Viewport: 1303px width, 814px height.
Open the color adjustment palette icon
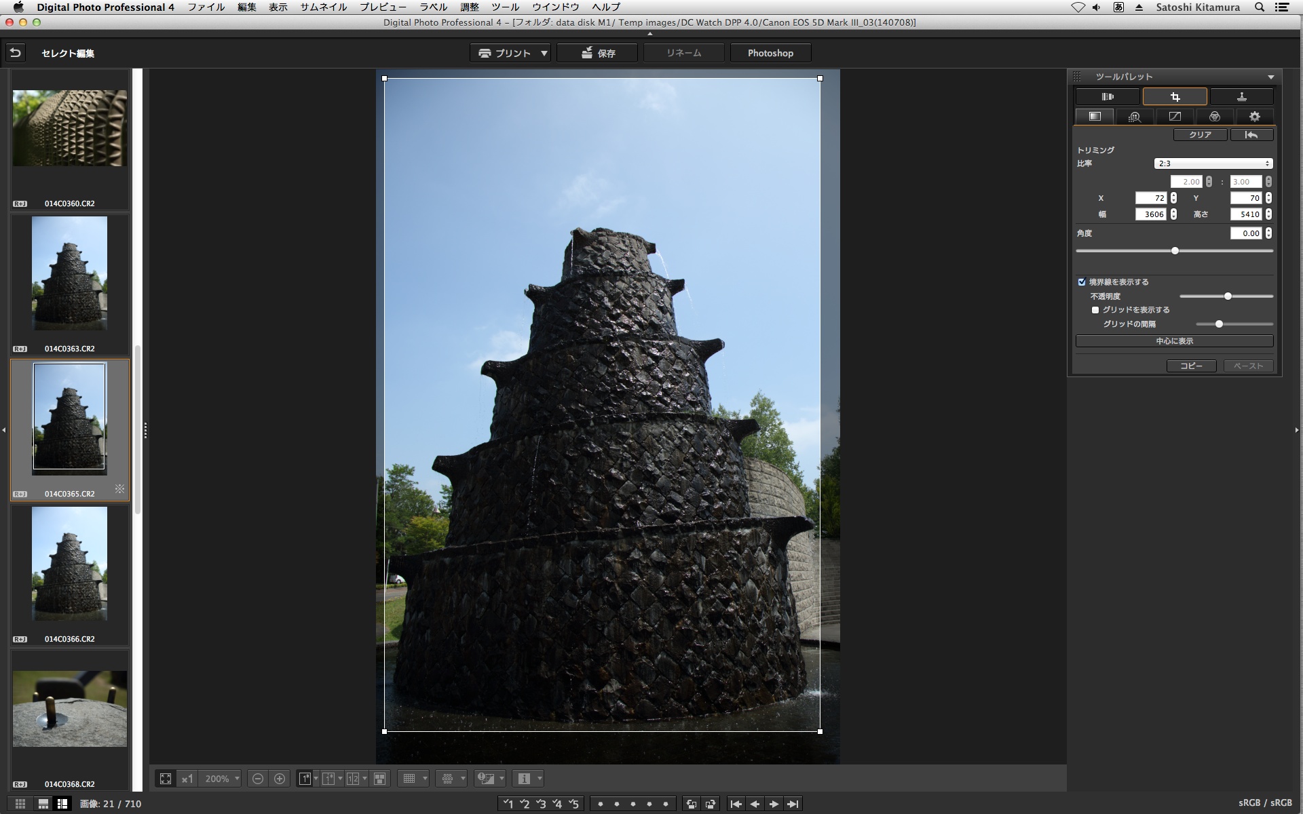pos(1214,117)
